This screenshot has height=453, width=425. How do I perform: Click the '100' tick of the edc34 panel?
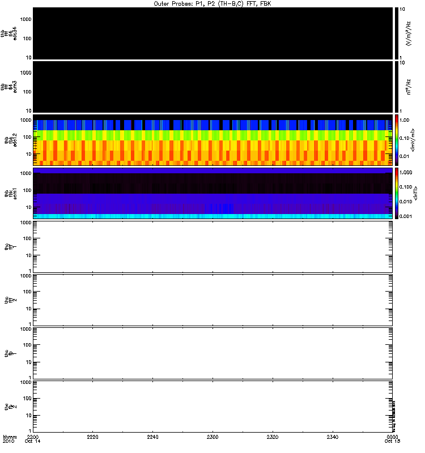27,39
